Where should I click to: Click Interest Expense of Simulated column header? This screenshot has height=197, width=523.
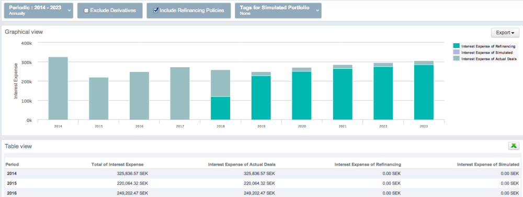pyautogui.click(x=488, y=165)
